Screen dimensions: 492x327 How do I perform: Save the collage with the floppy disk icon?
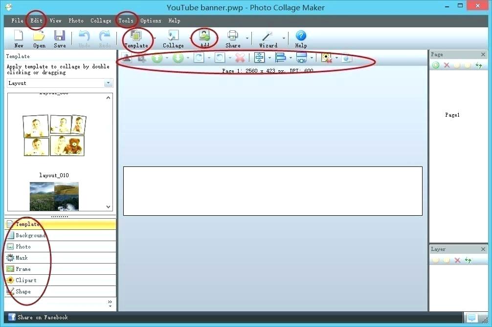[x=59, y=36]
